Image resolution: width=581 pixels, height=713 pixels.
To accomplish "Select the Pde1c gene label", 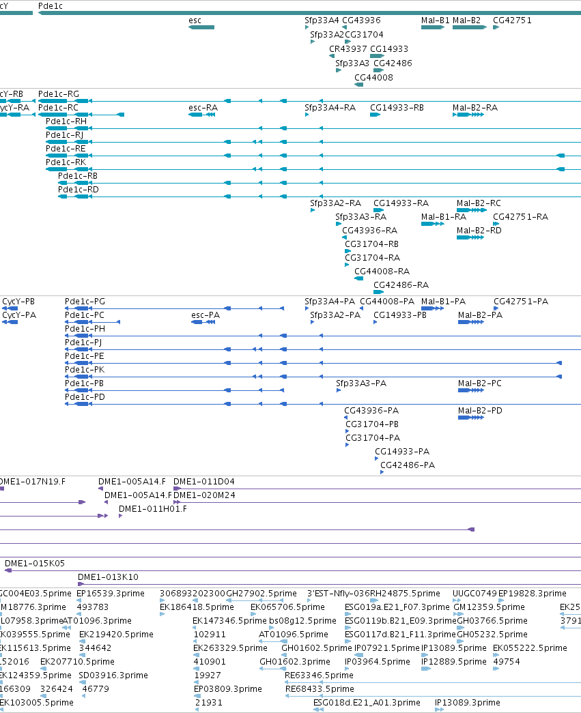I will 50,6.
